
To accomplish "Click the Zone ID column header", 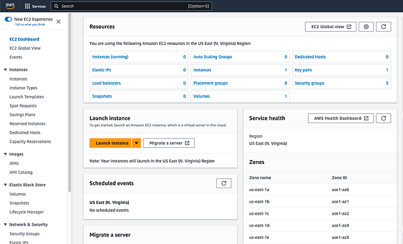I will click(339, 178).
